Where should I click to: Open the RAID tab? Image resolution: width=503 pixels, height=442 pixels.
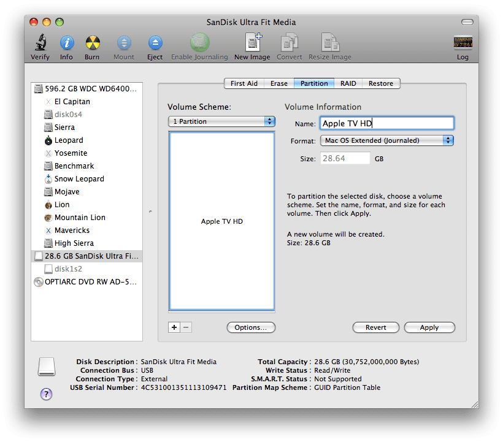point(348,83)
